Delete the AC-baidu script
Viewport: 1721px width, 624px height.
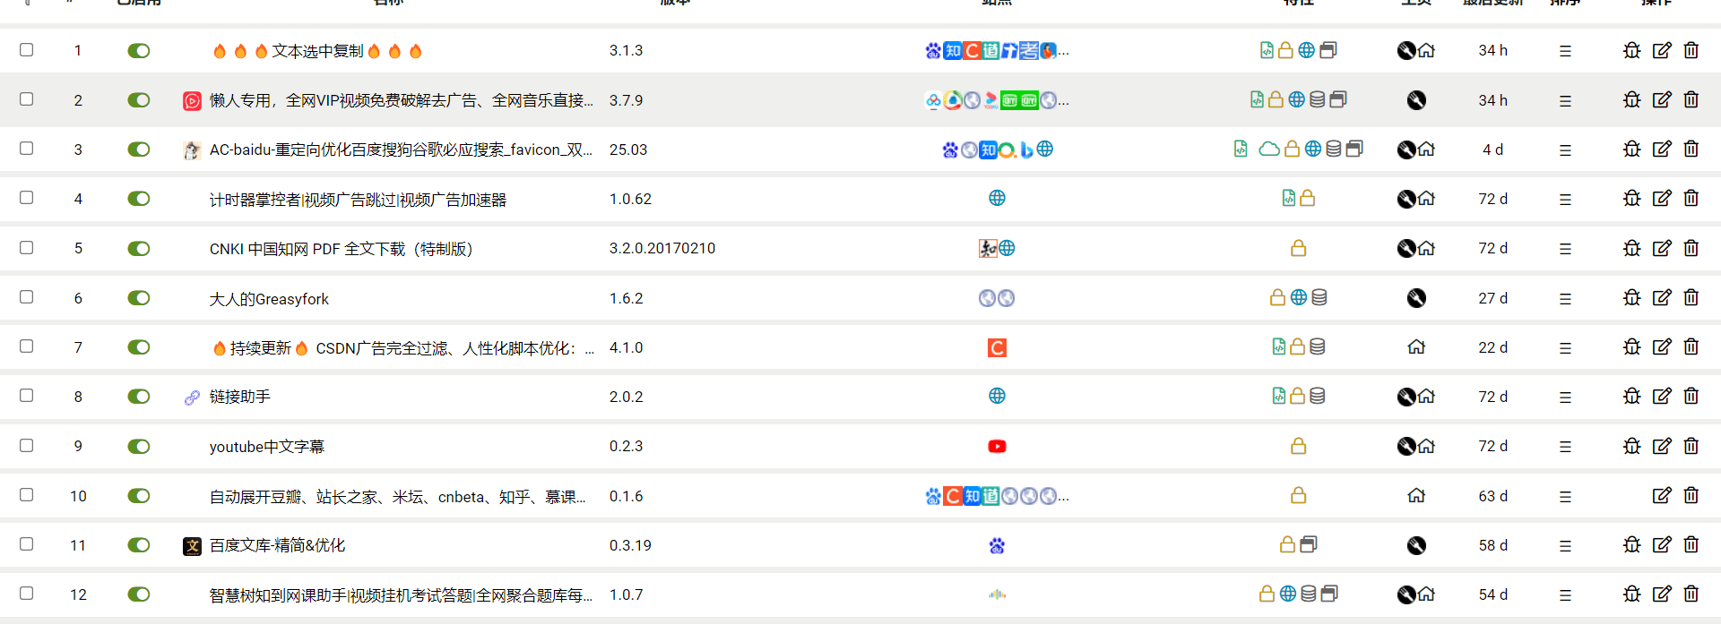click(1691, 149)
